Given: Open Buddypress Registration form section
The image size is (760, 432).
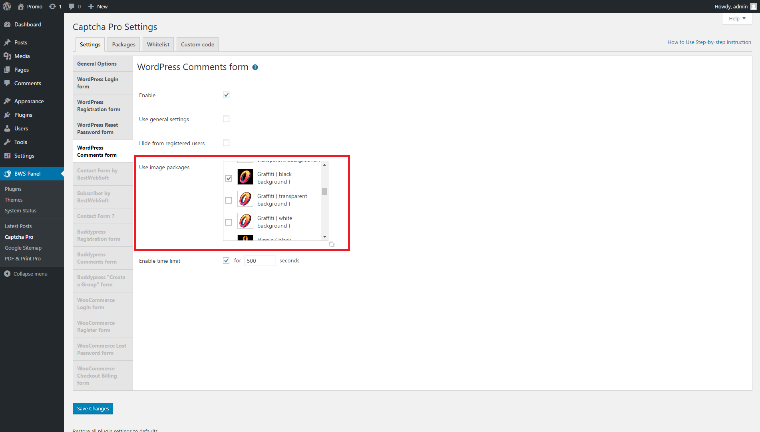Looking at the screenshot, I should pyautogui.click(x=103, y=235).
